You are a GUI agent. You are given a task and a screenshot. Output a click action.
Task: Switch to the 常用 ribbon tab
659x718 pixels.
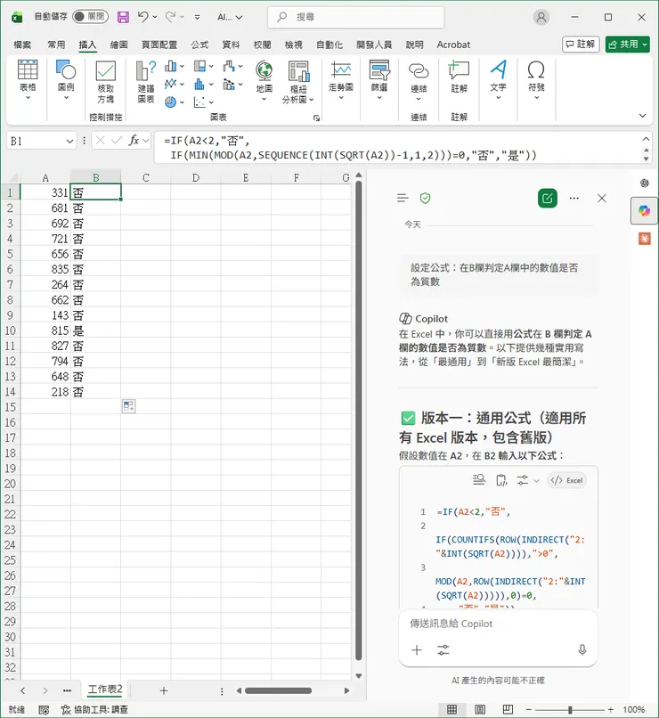(56, 45)
